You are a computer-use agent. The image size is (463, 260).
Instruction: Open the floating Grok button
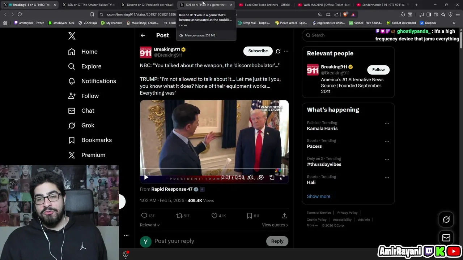pos(446,220)
